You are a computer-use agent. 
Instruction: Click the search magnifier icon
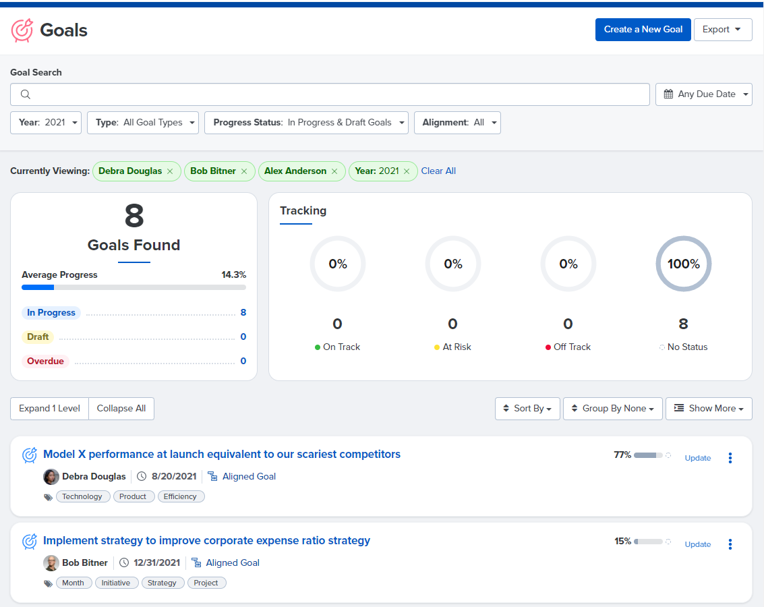coord(26,94)
